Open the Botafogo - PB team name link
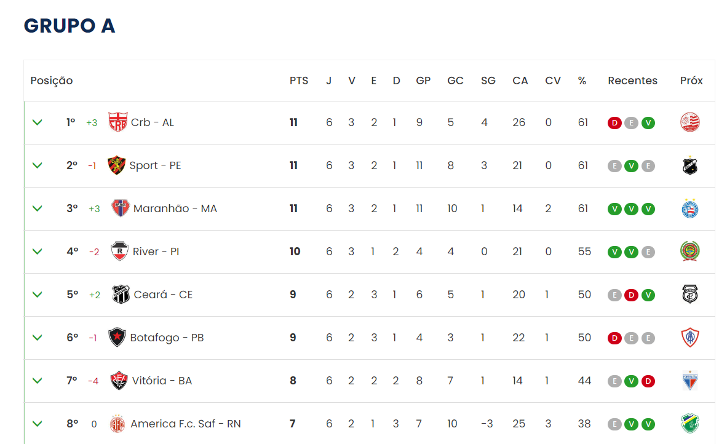Image resolution: width=727 pixels, height=444 pixels. 167,338
